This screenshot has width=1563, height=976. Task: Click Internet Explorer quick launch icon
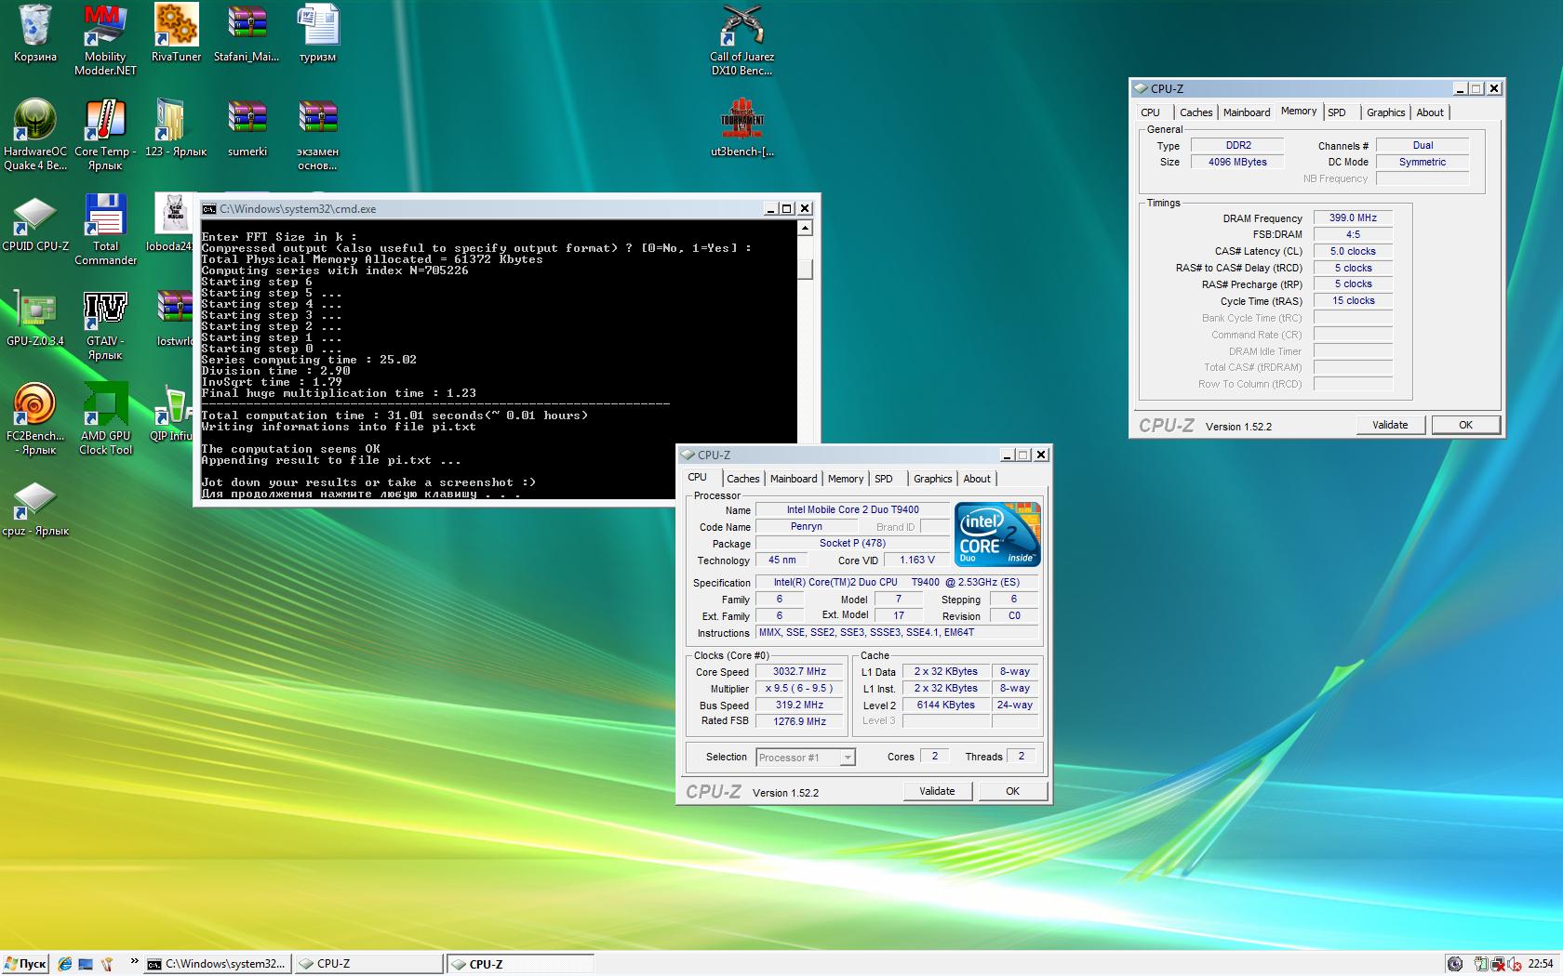pos(64,964)
